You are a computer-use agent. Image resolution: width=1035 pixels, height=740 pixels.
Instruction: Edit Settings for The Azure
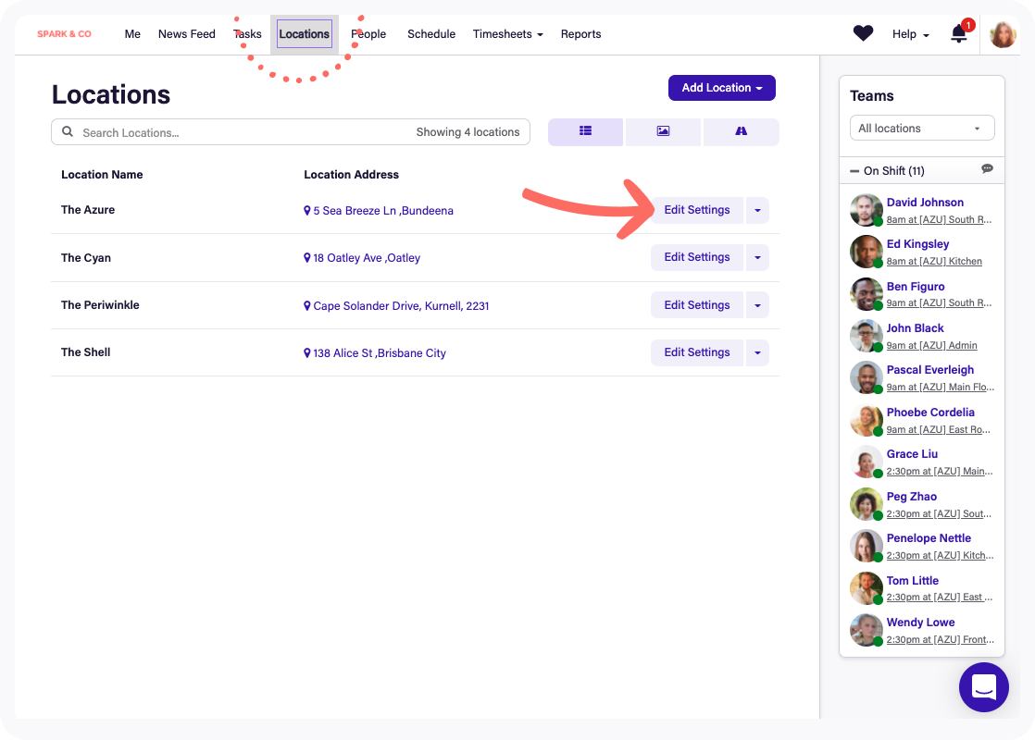coord(696,210)
